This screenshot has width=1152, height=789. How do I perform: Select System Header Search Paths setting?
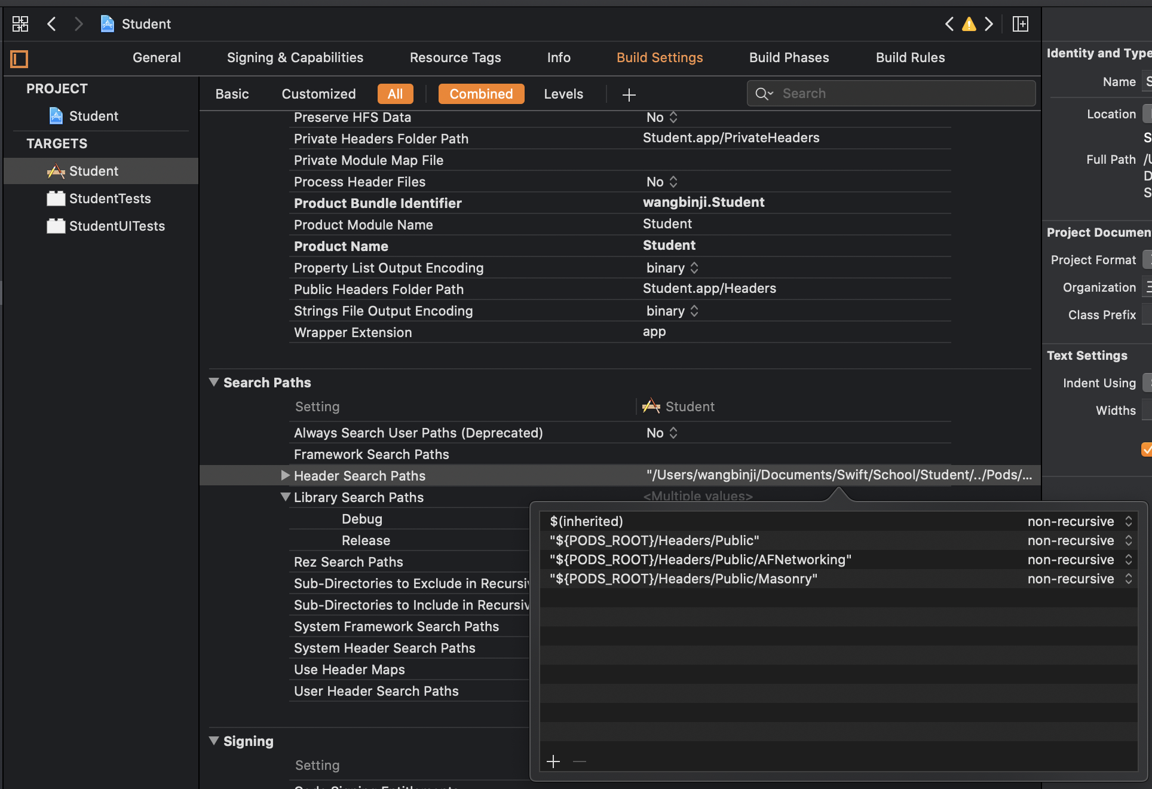click(384, 648)
